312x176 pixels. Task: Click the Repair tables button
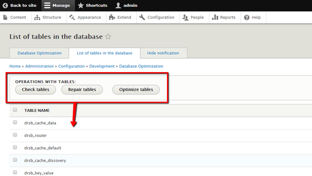[82, 90]
